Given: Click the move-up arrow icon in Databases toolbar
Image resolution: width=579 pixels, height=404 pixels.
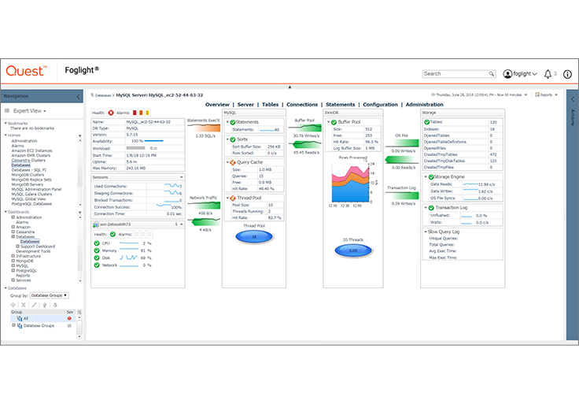Looking at the screenshot, I should pos(44,305).
